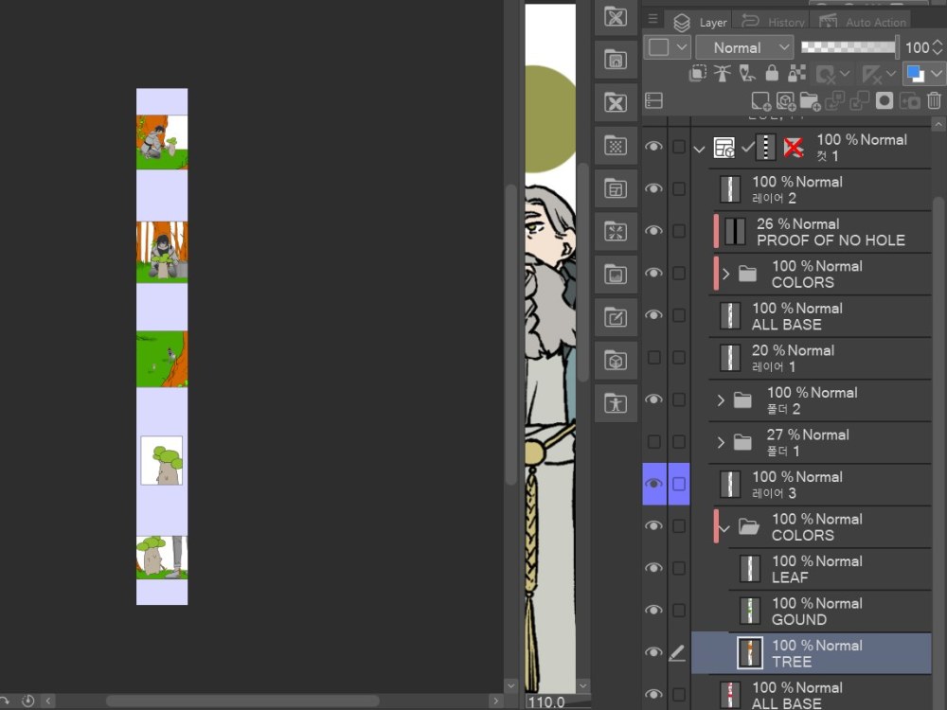This screenshot has width=947, height=710.
Task: Create a layer mask circle icon
Action: coord(884,101)
